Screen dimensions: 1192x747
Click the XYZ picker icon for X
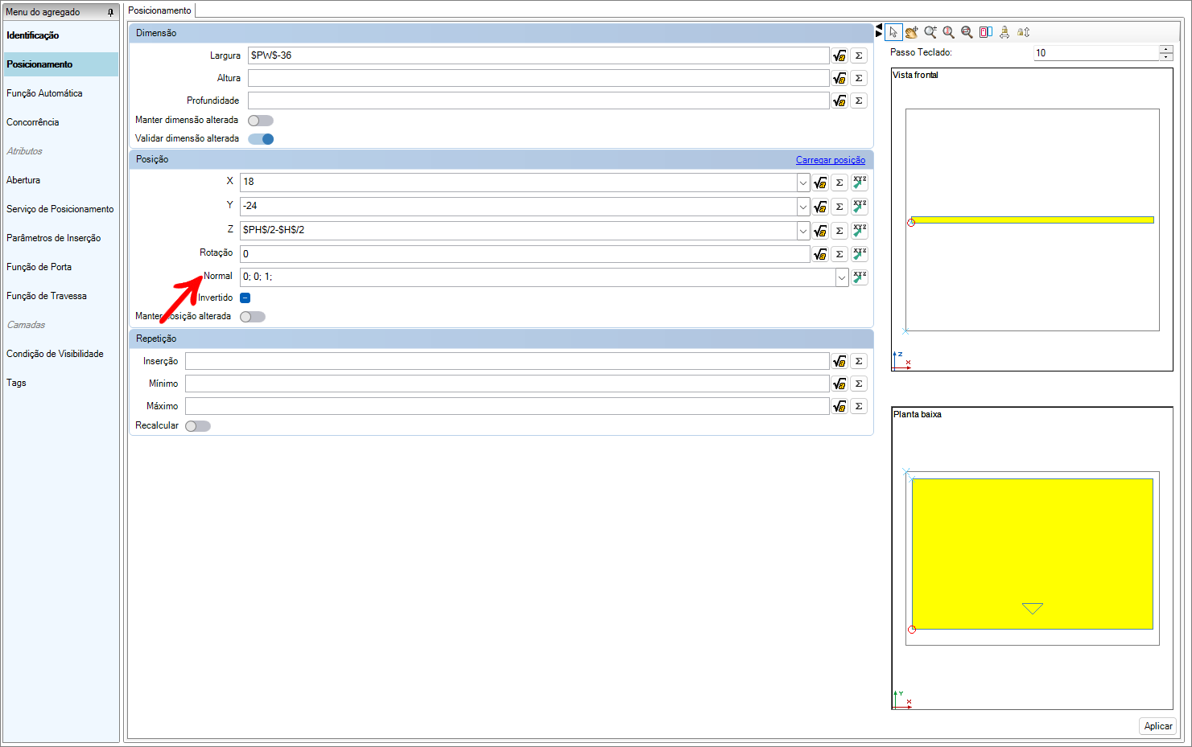(860, 183)
